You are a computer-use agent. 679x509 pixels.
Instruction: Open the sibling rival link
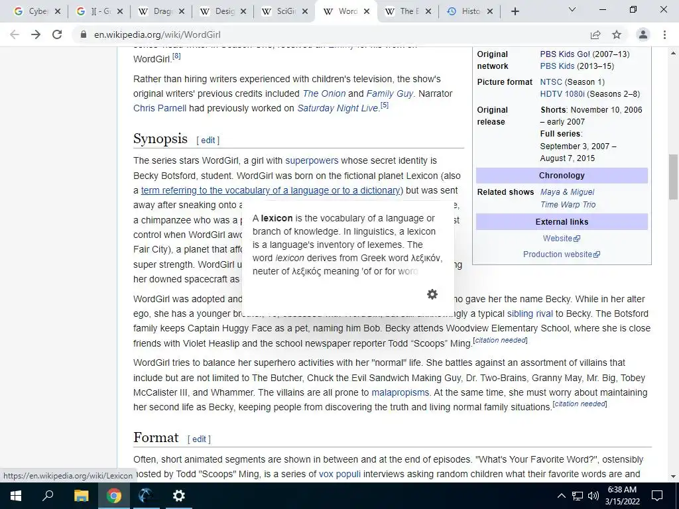tap(530, 313)
